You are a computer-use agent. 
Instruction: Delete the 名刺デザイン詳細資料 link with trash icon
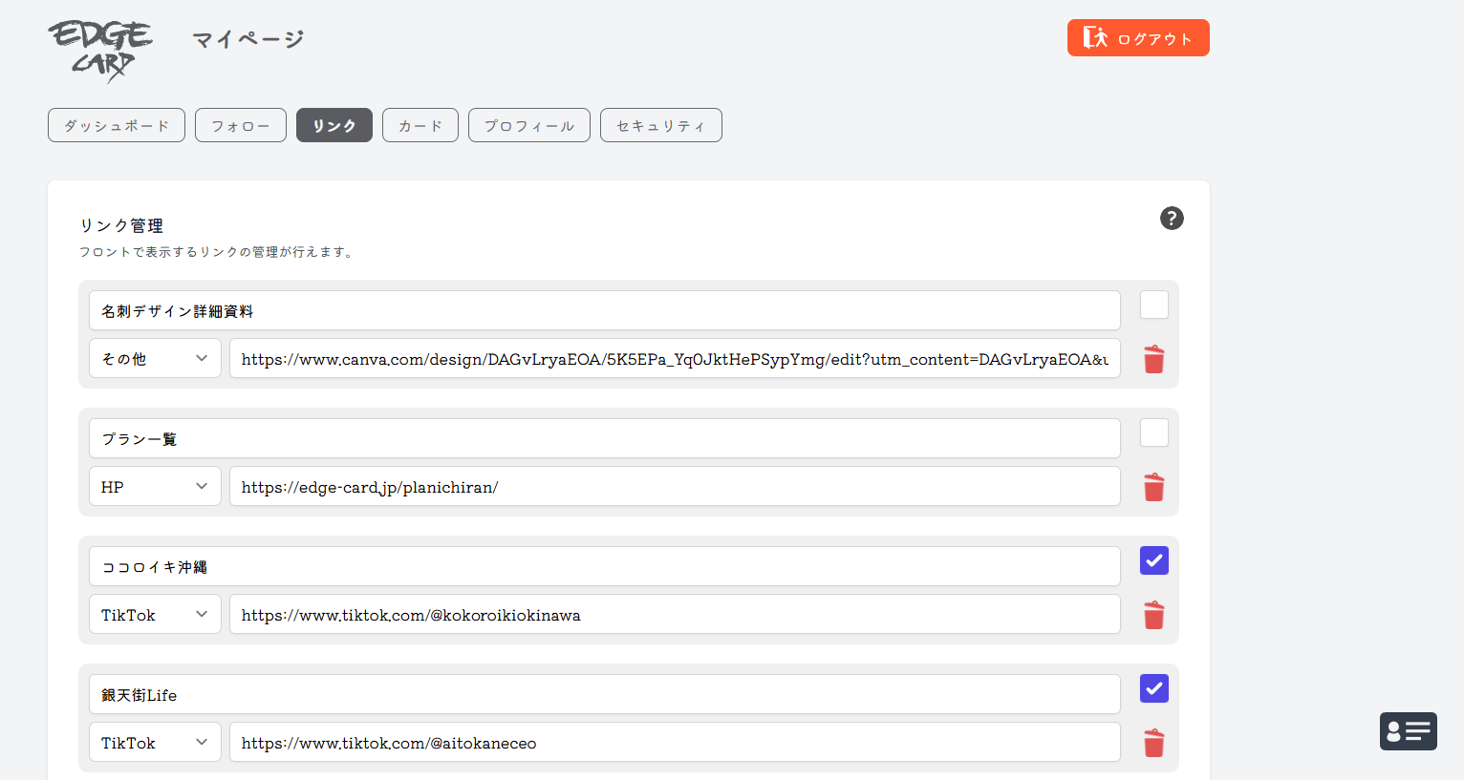[1153, 359]
